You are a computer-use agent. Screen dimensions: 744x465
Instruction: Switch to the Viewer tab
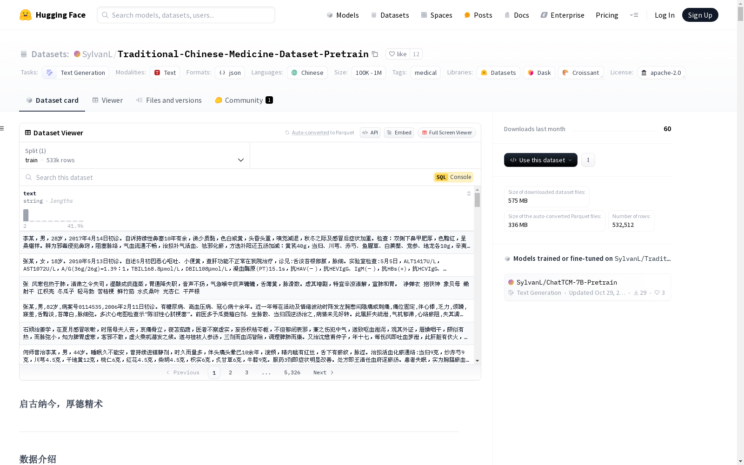pyautogui.click(x=107, y=100)
